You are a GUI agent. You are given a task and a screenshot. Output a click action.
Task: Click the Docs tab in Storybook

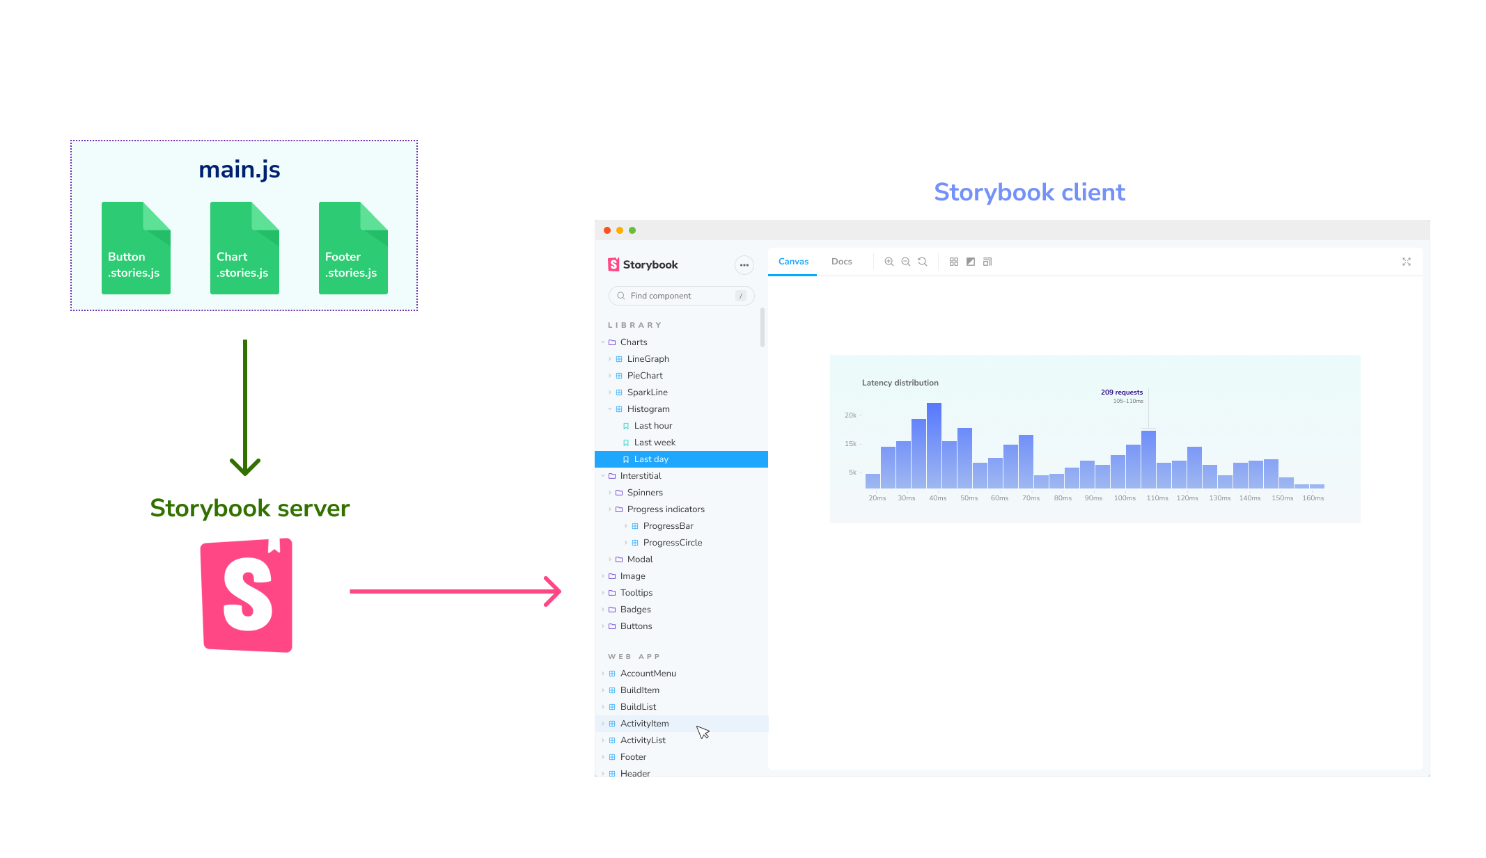click(x=840, y=262)
